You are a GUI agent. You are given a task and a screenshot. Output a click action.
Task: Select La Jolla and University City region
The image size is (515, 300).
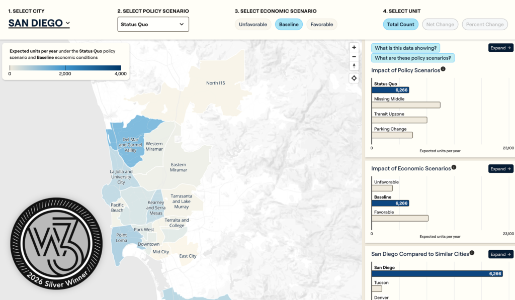[121, 177]
